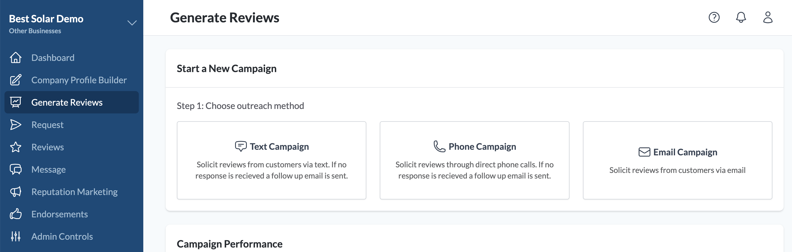Click the Dashboard home icon
This screenshot has height=252, width=792.
click(x=16, y=58)
